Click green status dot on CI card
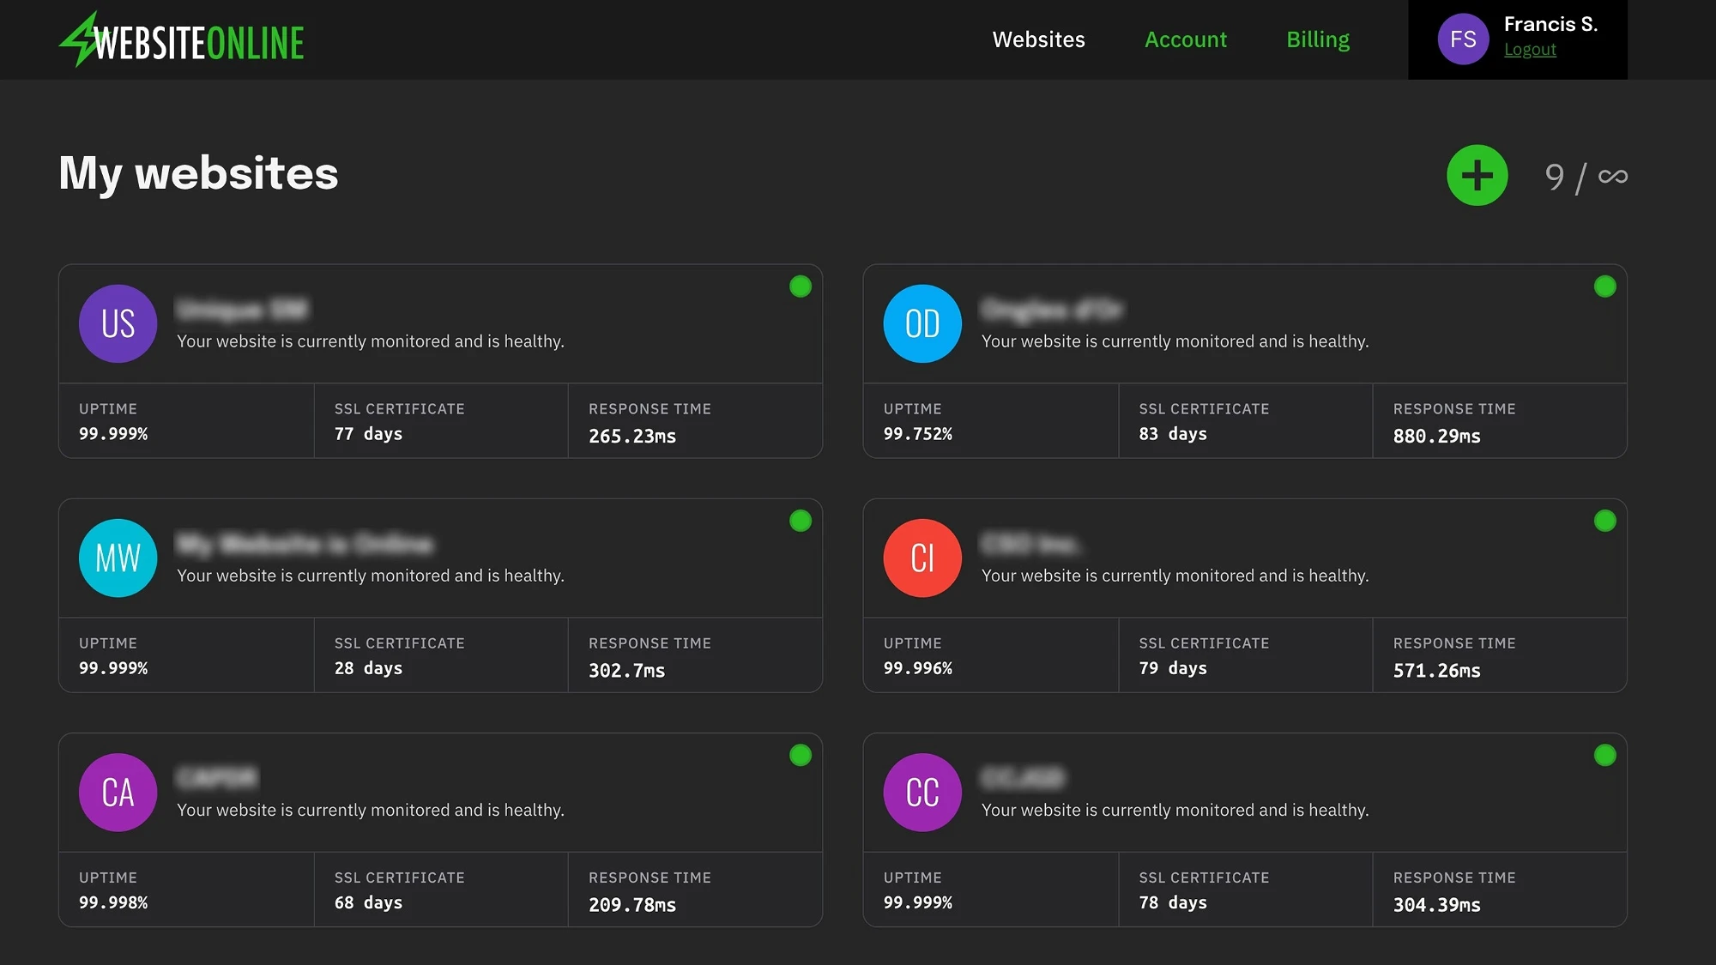The width and height of the screenshot is (1716, 965). coord(1604,521)
